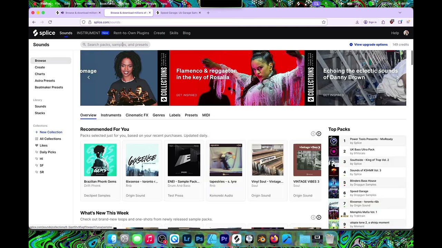Open Finder from the dock

coord(112,239)
